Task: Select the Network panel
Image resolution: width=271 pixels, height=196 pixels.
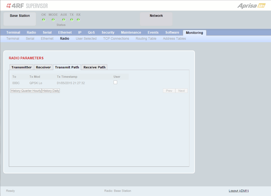Action: tap(156, 19)
